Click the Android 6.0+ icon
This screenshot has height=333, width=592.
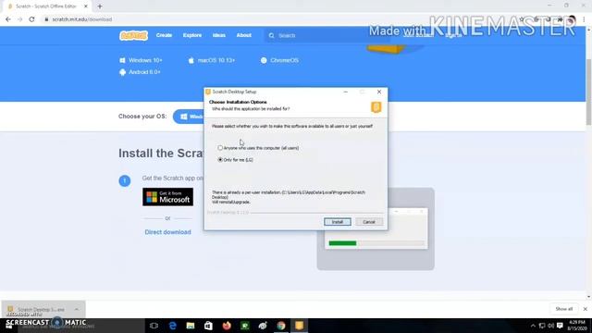[x=122, y=72]
